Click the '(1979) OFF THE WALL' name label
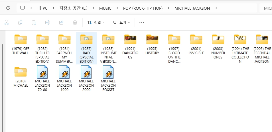This screenshot has width=272, height=132. [21, 51]
